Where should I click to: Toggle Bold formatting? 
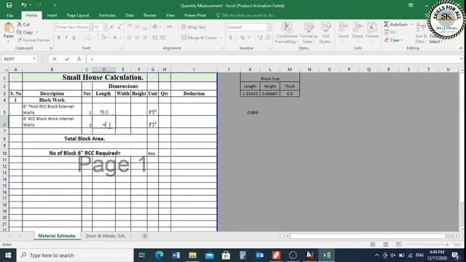(x=59, y=38)
